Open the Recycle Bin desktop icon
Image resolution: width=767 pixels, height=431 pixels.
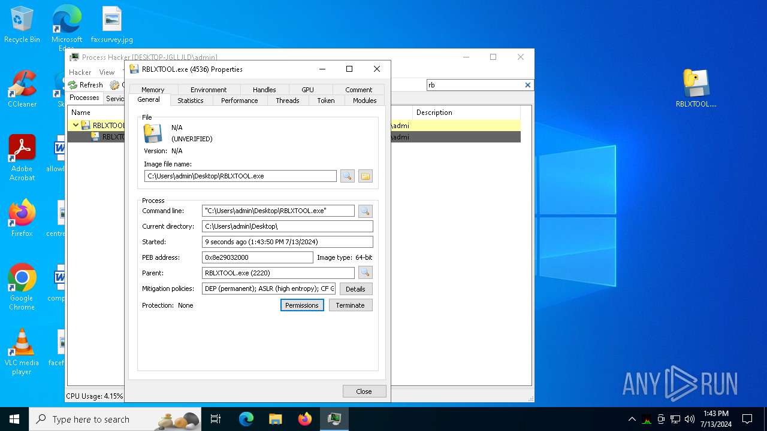click(x=22, y=25)
